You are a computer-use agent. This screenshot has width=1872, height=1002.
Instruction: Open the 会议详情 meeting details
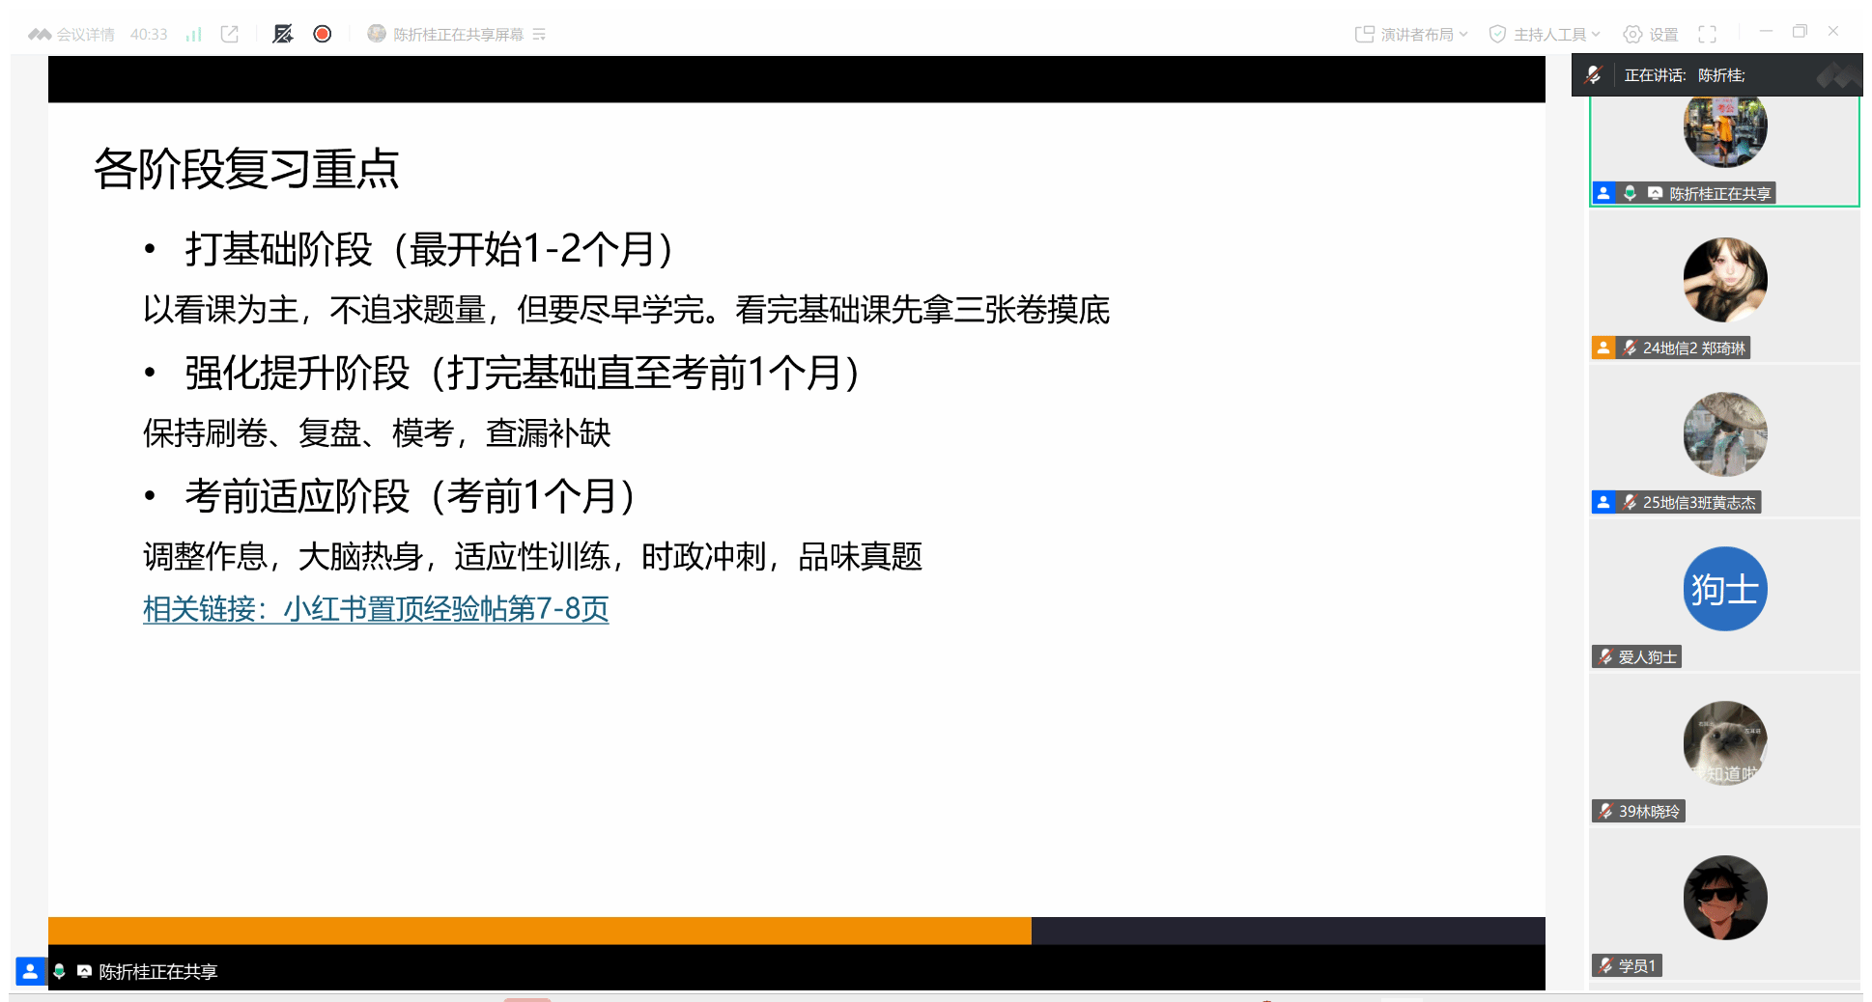73,35
